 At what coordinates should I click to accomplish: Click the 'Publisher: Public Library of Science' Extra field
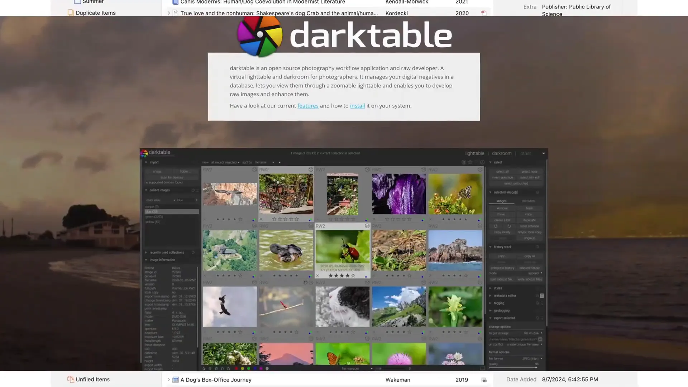pyautogui.click(x=576, y=10)
